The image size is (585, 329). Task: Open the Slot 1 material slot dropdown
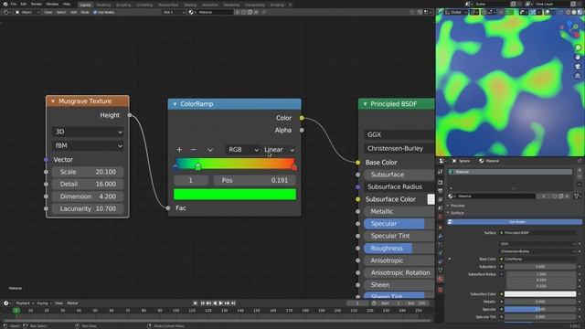174,12
